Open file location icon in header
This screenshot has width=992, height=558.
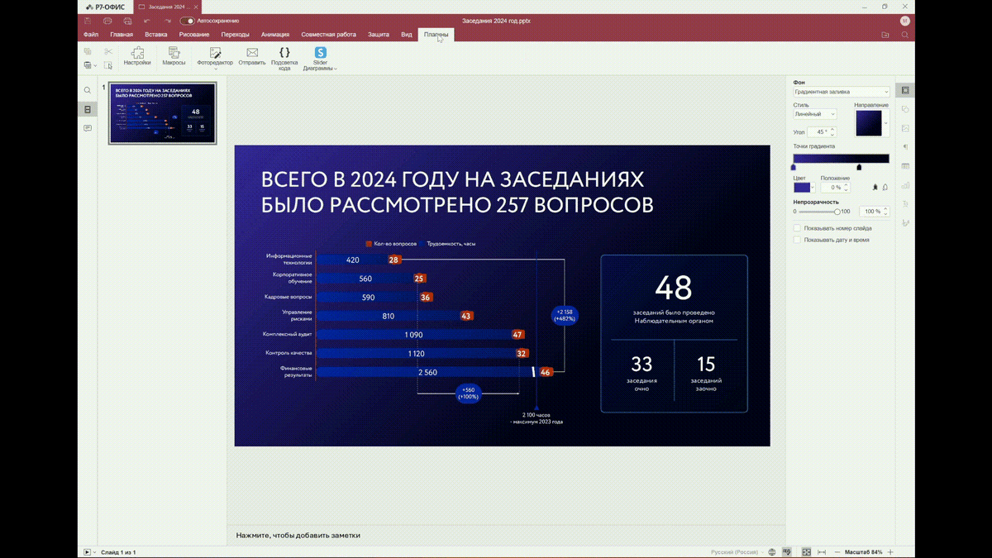[885, 35]
